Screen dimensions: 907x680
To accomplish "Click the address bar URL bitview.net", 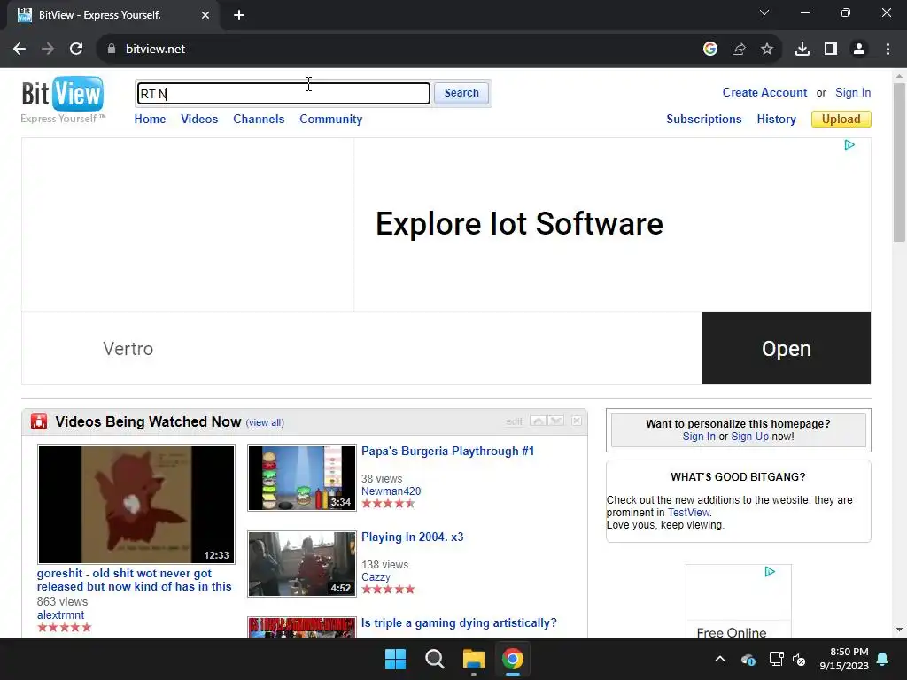I will pos(156,50).
